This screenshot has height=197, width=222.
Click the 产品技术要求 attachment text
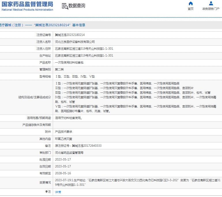pyautogui.click(x=63, y=132)
